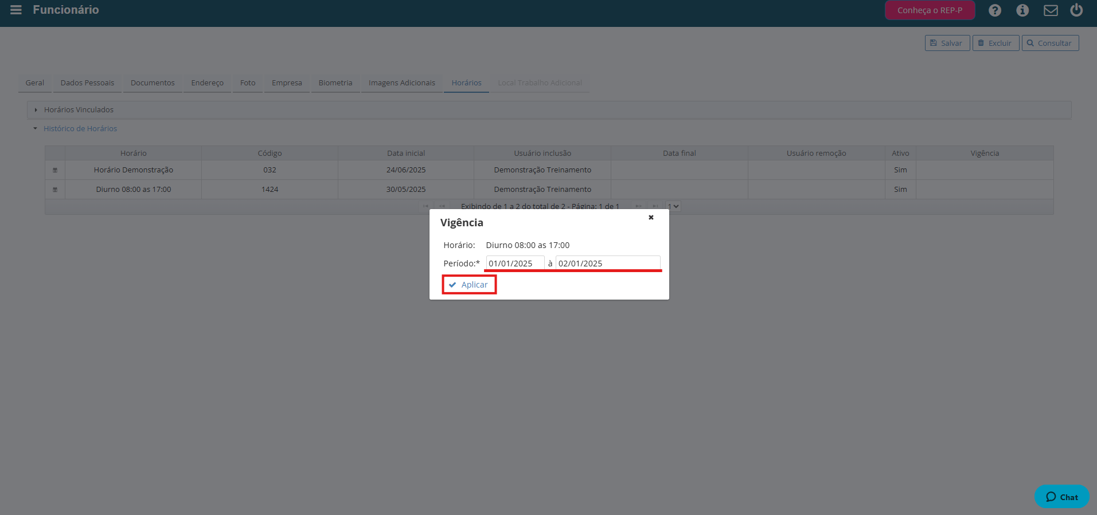The image size is (1097, 515).
Task: Open the mail envelope icon
Action: 1051,10
